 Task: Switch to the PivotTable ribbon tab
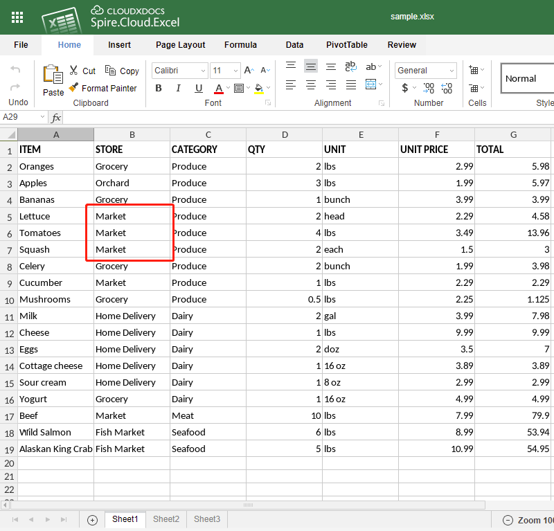(x=346, y=44)
